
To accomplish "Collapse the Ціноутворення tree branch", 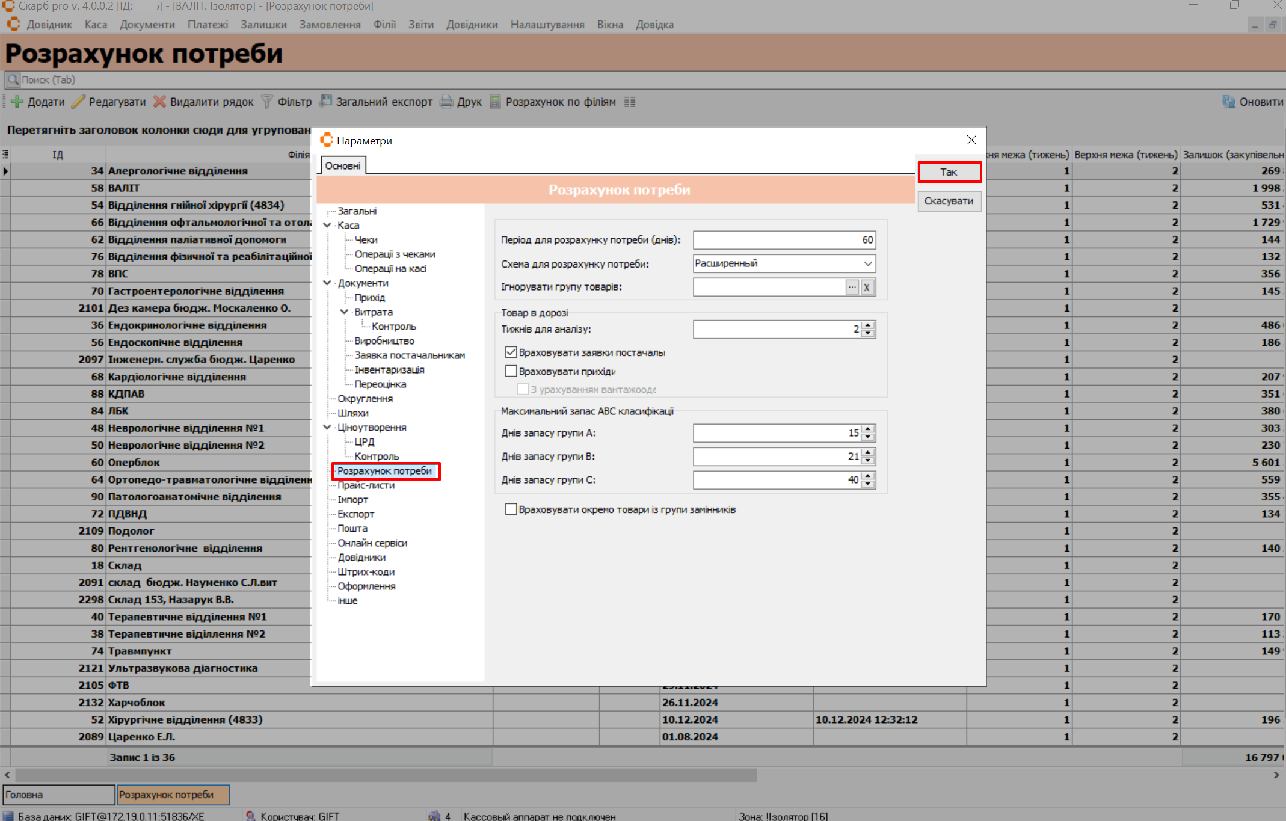I will click(x=327, y=427).
